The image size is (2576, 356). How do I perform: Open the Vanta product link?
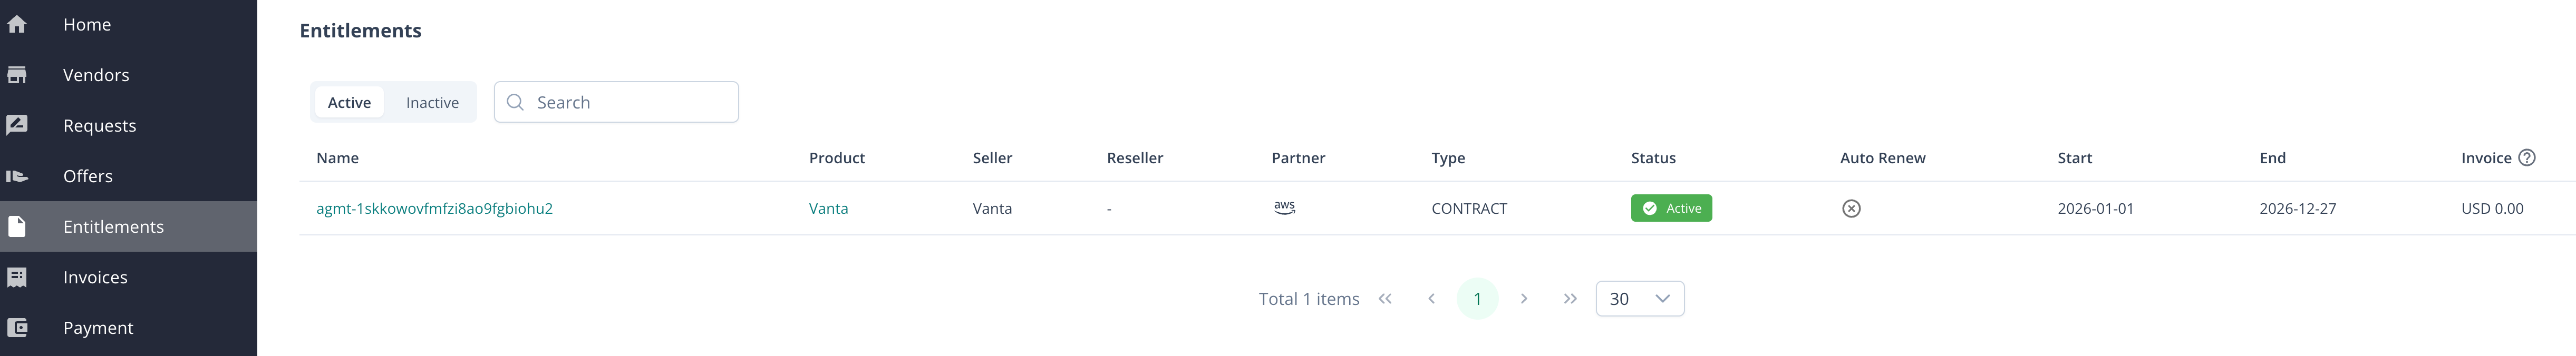coord(828,208)
